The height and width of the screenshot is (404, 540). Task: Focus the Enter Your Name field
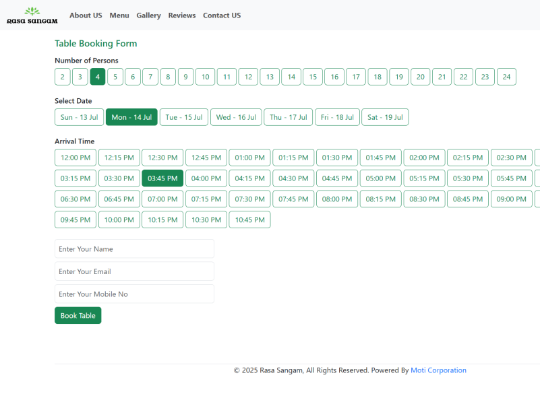[x=134, y=249]
